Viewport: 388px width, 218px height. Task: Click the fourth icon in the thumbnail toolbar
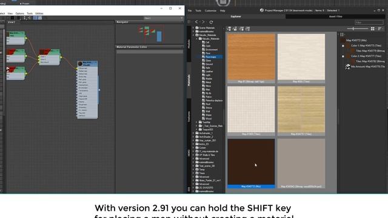[248, 29]
